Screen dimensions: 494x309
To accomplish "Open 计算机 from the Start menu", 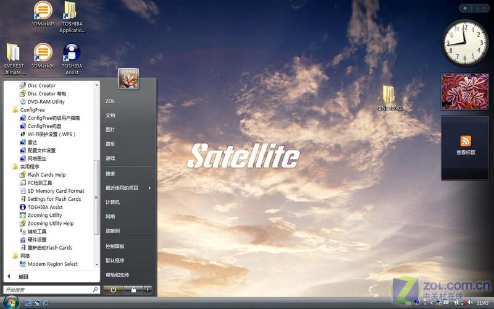I will pos(112,202).
